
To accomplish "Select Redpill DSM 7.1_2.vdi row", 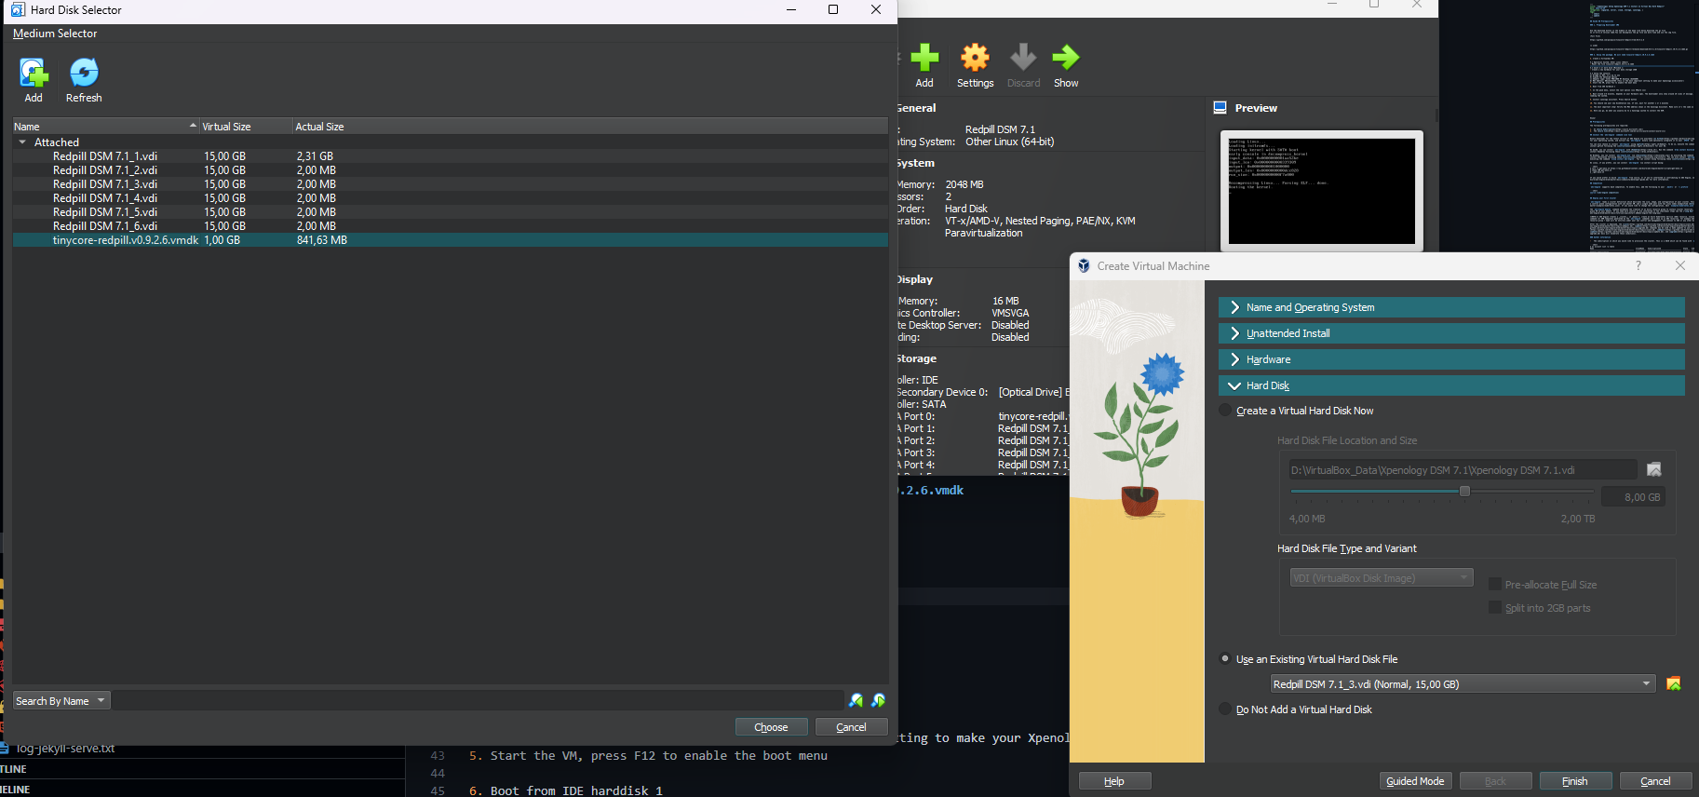I will point(451,170).
